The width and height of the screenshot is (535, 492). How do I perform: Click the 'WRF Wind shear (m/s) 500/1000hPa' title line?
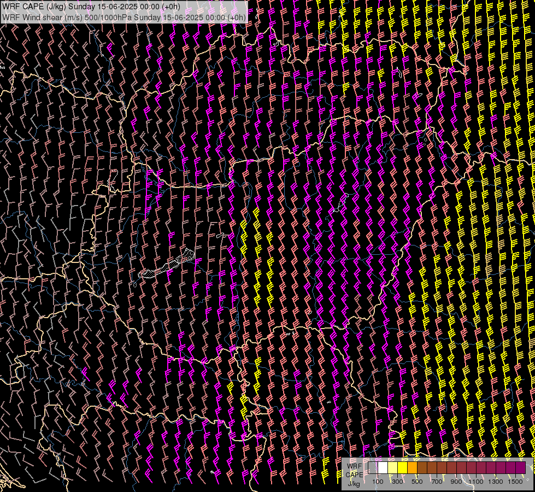coord(124,17)
